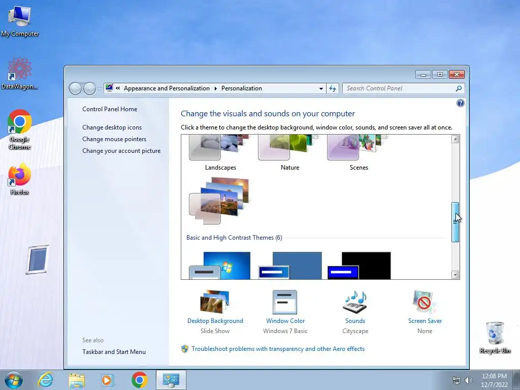Viewport: 520px width, 390px height.
Task: Open Change desktop icons link
Action: 112,127
